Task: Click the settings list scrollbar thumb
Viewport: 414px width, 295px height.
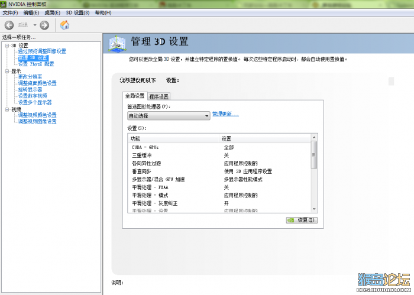Action: click(x=314, y=155)
